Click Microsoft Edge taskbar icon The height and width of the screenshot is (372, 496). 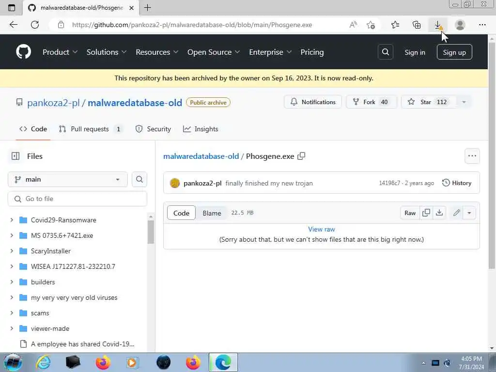223,362
